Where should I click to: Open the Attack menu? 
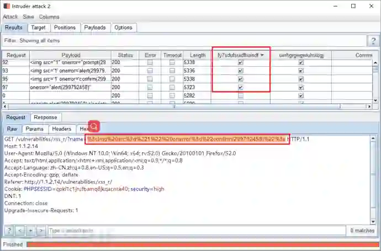pyautogui.click(x=10, y=17)
